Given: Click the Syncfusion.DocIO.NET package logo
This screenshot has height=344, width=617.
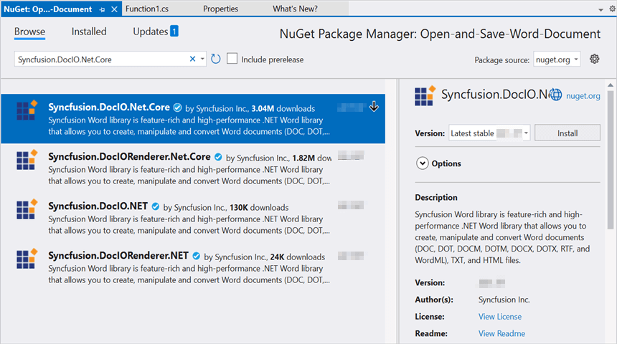Looking at the screenshot, I should coord(27,209).
